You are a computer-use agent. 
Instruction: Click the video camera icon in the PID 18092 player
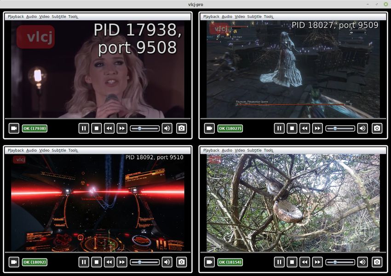(14, 262)
